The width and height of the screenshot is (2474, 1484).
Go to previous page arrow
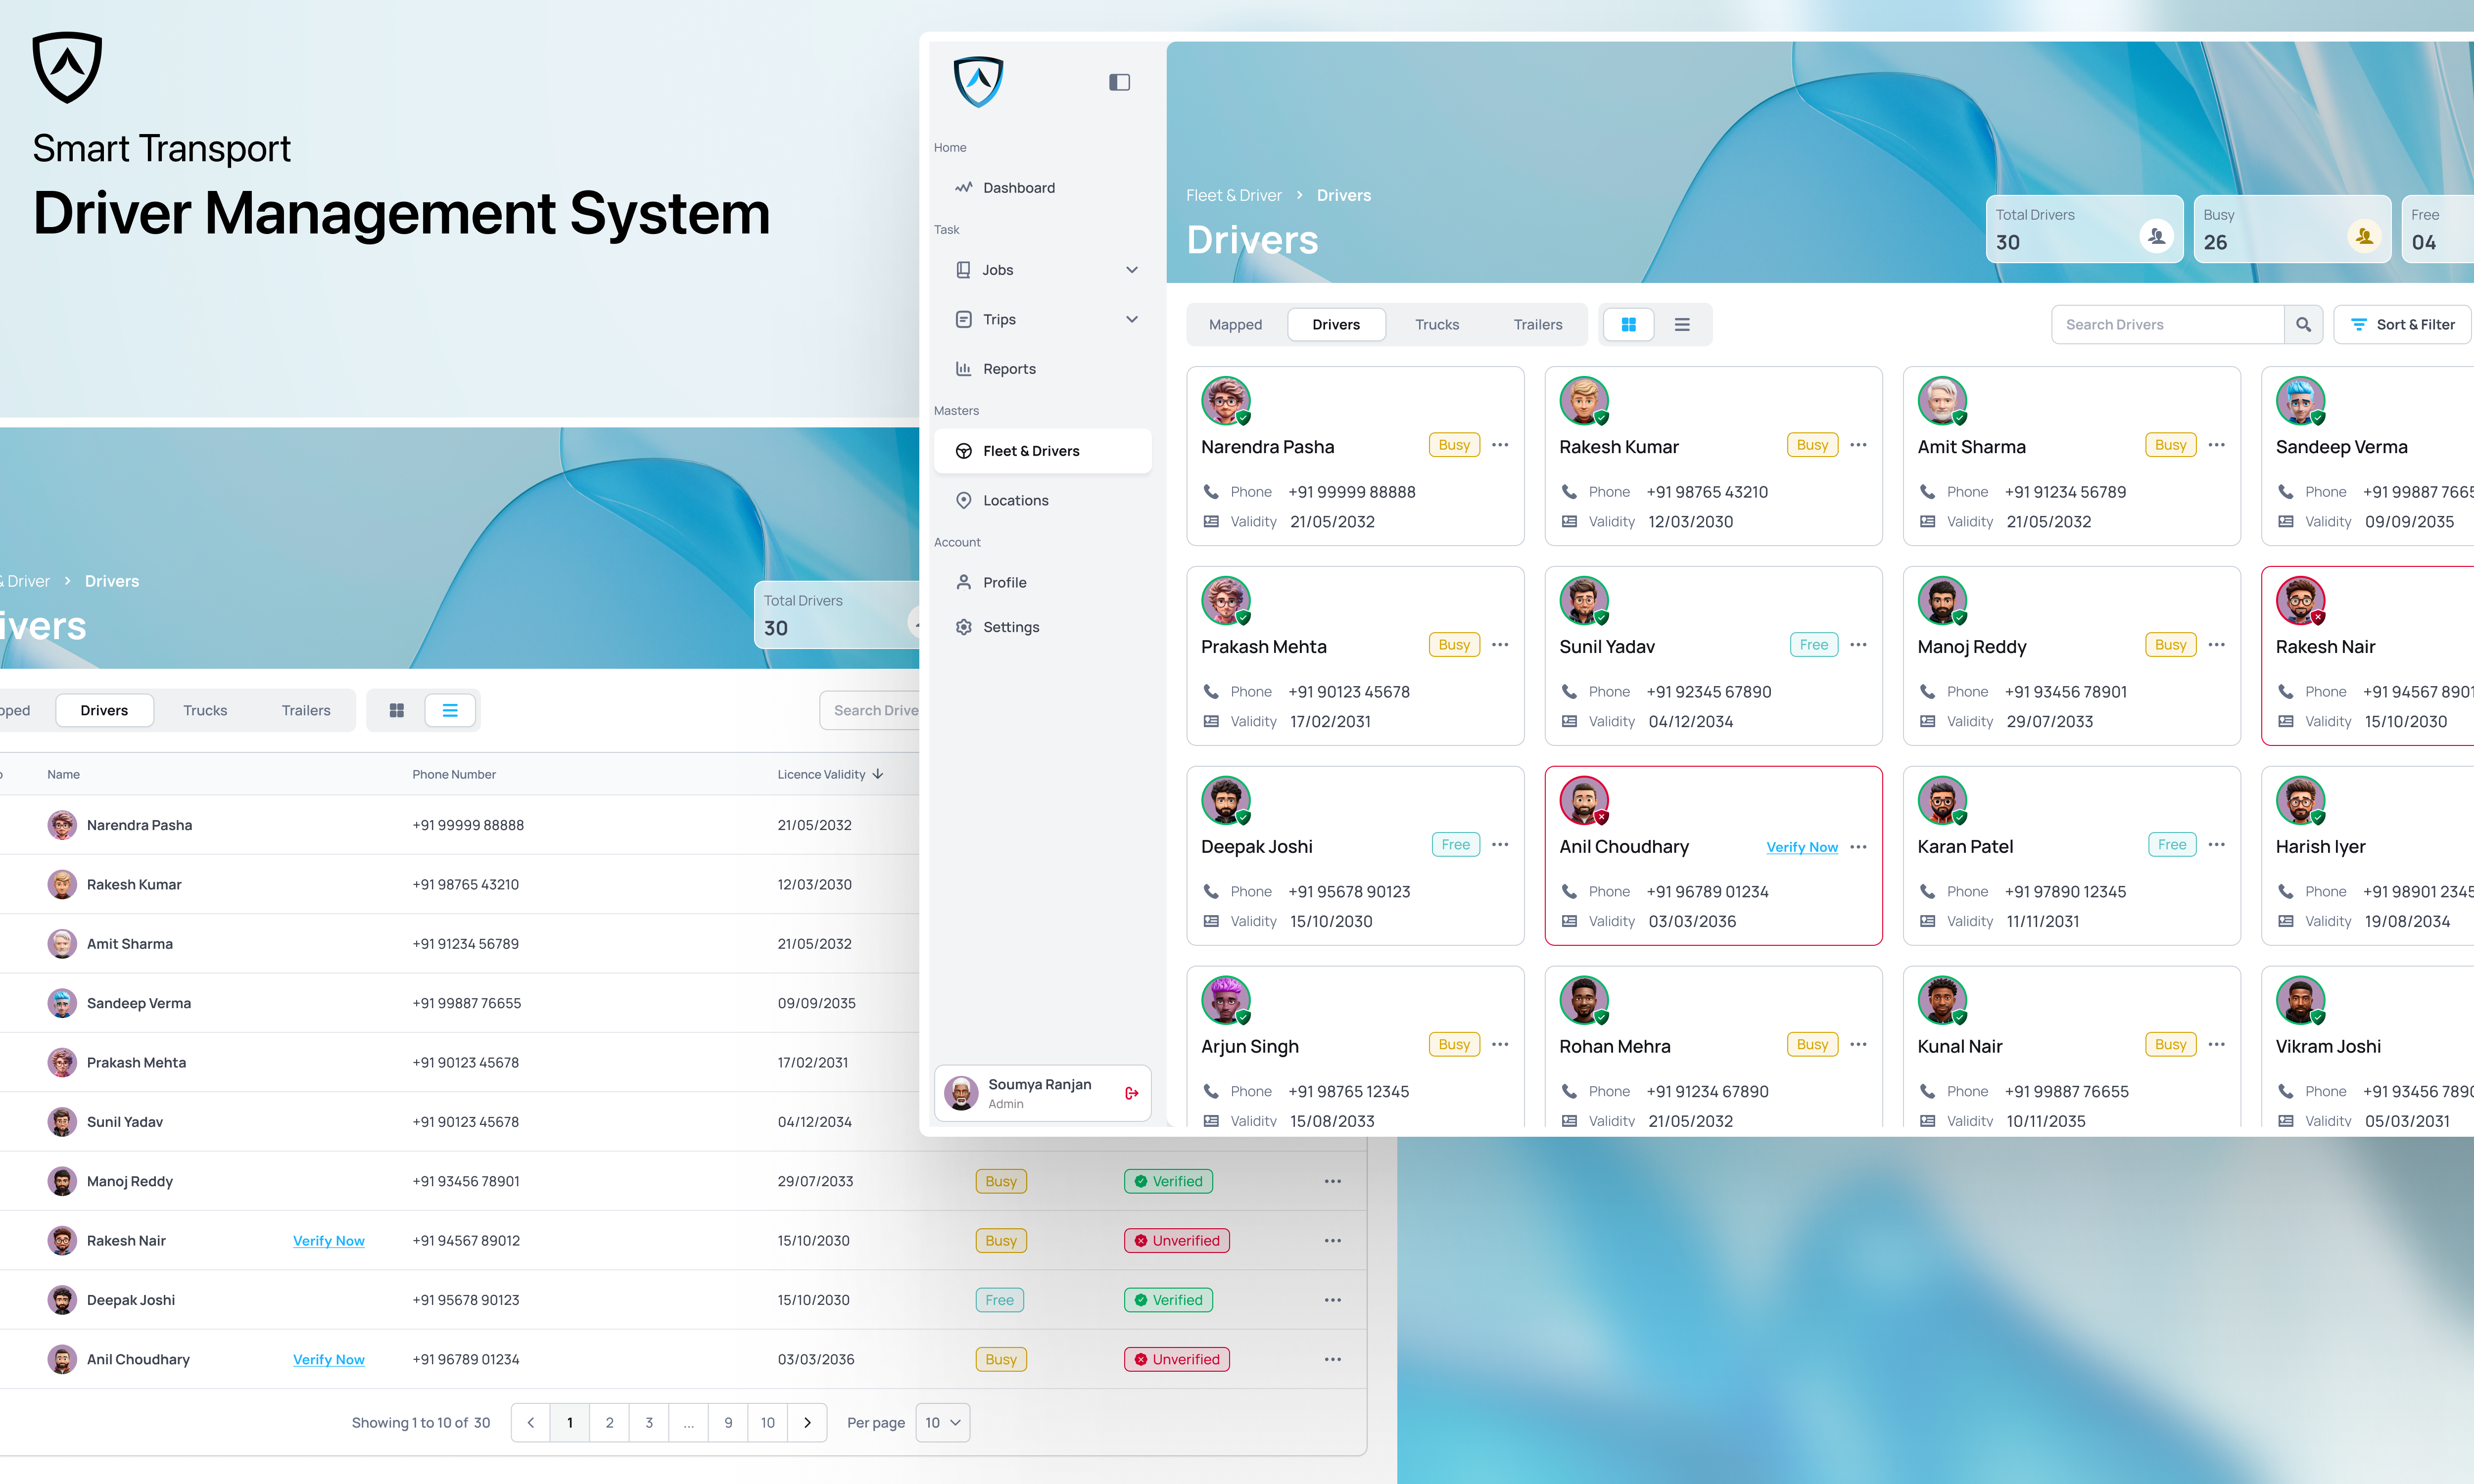pyautogui.click(x=531, y=1423)
